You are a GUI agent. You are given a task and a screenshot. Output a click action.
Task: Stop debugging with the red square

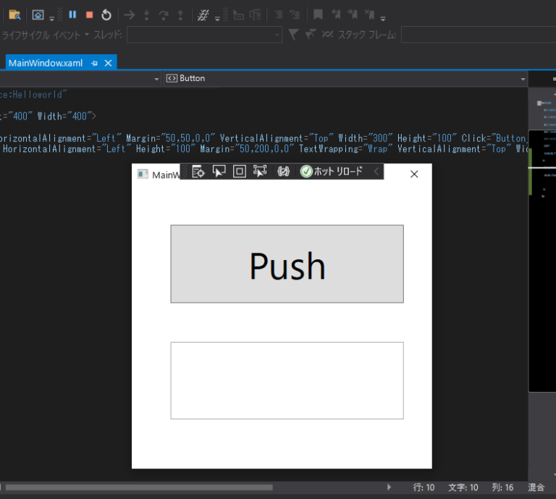coord(89,14)
